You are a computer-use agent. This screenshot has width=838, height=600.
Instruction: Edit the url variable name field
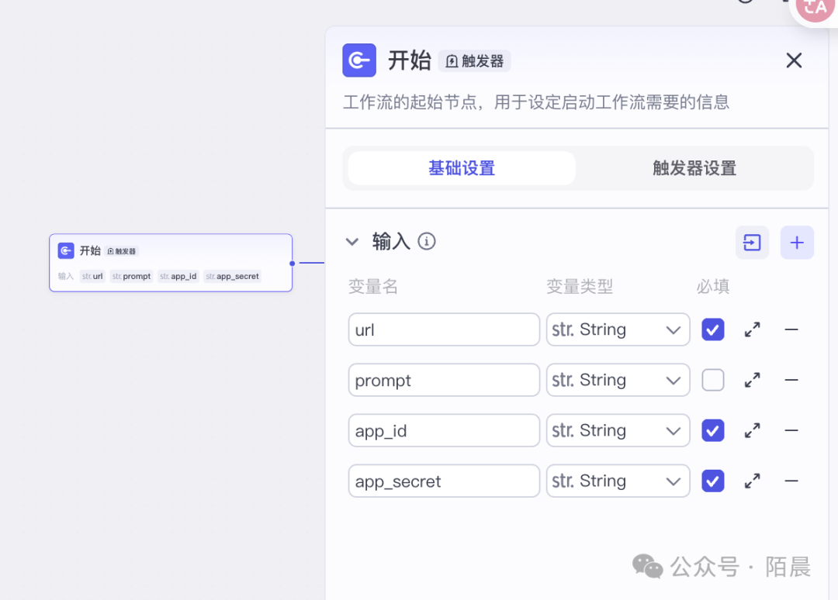[x=444, y=329]
